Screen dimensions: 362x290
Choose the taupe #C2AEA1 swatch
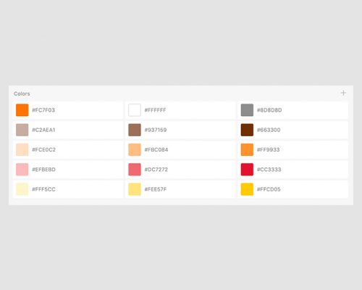point(22,130)
